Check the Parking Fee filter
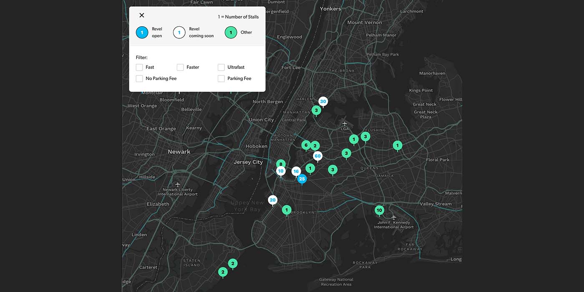The image size is (584, 292). 221,78
